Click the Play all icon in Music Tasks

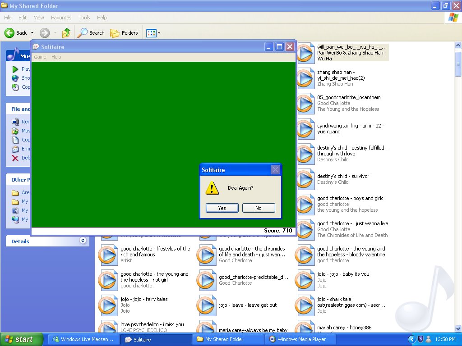coord(15,69)
